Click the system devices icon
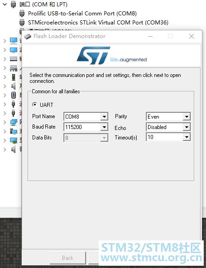This screenshot has height=268, width=206. [14, 131]
